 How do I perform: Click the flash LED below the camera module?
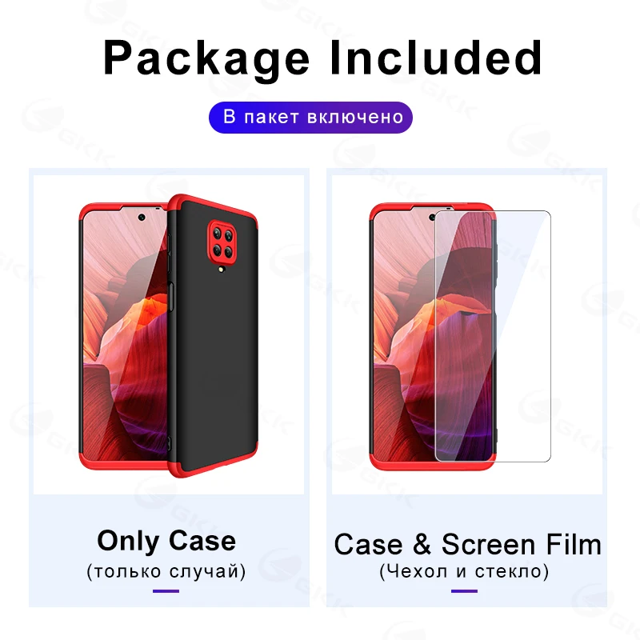[x=222, y=270]
